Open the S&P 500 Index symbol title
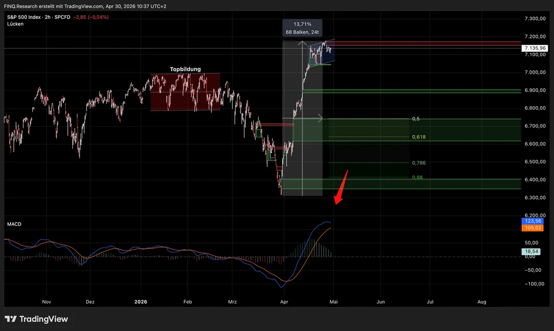554x331 pixels. (x=24, y=17)
